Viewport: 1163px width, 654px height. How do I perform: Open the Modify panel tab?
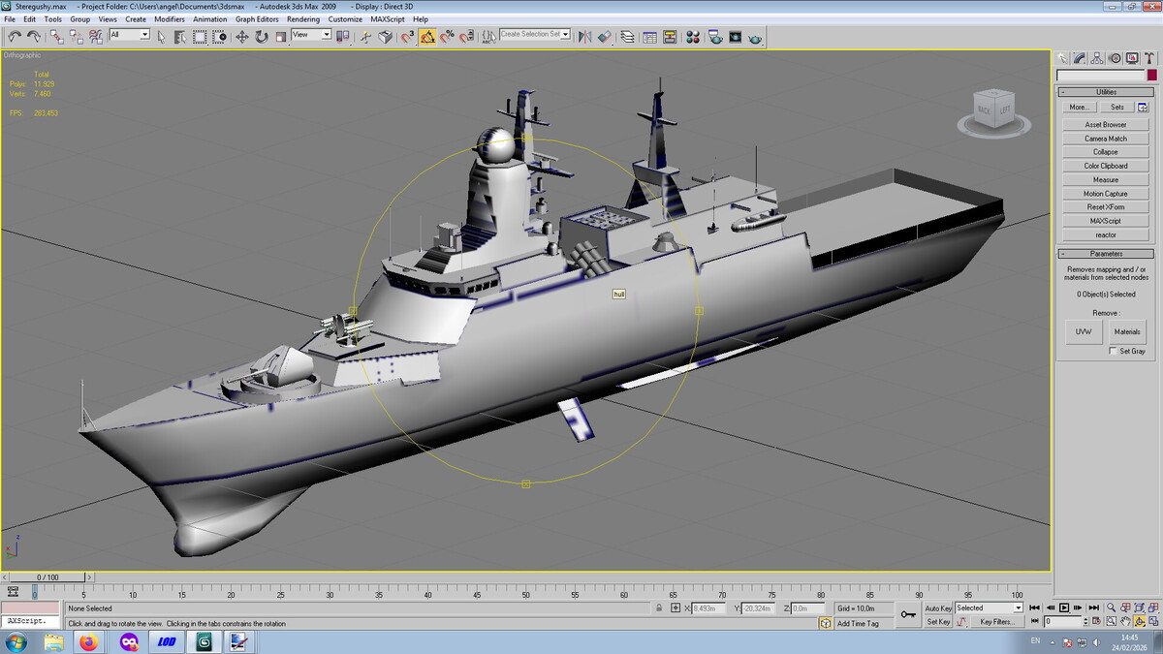pos(1080,58)
